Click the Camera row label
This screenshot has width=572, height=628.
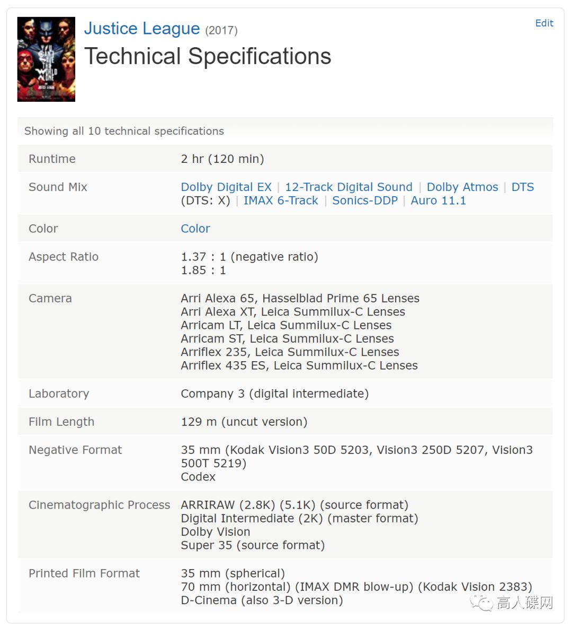pos(50,299)
